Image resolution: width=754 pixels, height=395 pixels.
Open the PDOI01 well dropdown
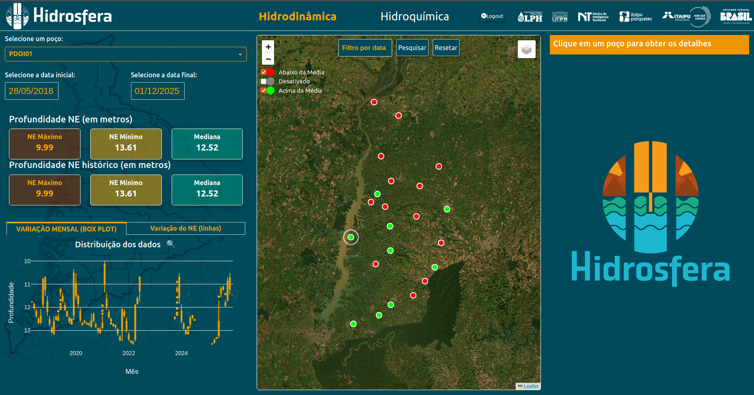coord(126,54)
